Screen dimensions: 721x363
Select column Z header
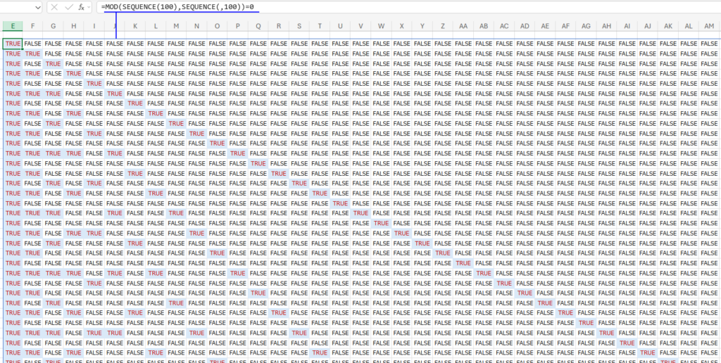click(x=443, y=26)
